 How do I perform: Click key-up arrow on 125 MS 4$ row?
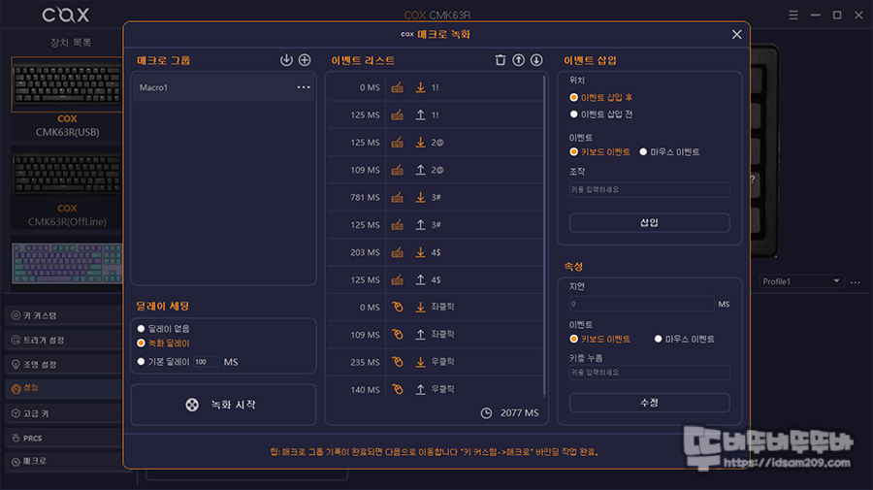click(x=420, y=279)
